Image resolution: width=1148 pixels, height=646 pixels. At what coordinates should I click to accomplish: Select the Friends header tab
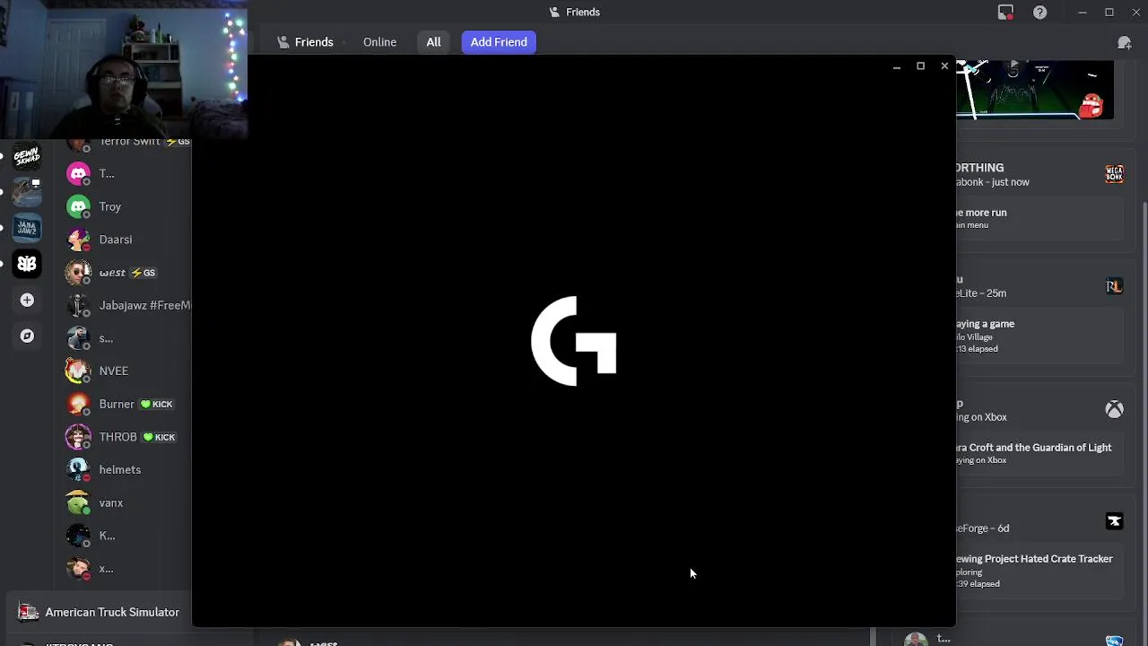[305, 42]
